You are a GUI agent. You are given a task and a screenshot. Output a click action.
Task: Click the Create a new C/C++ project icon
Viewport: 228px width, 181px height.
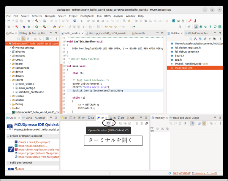pyautogui.click(x=16, y=142)
